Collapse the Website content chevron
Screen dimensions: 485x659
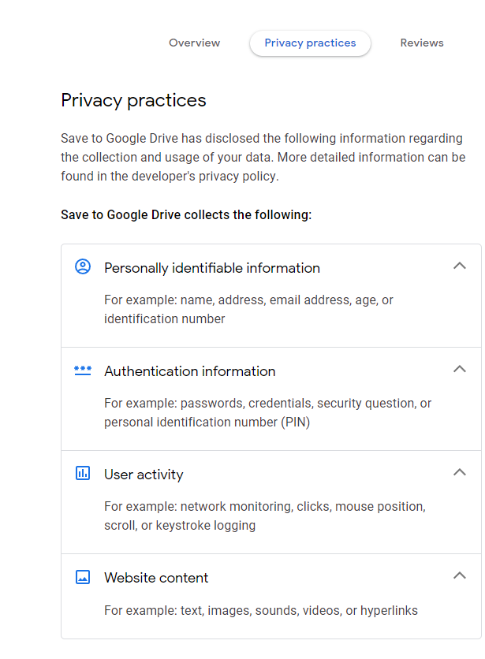click(x=460, y=575)
